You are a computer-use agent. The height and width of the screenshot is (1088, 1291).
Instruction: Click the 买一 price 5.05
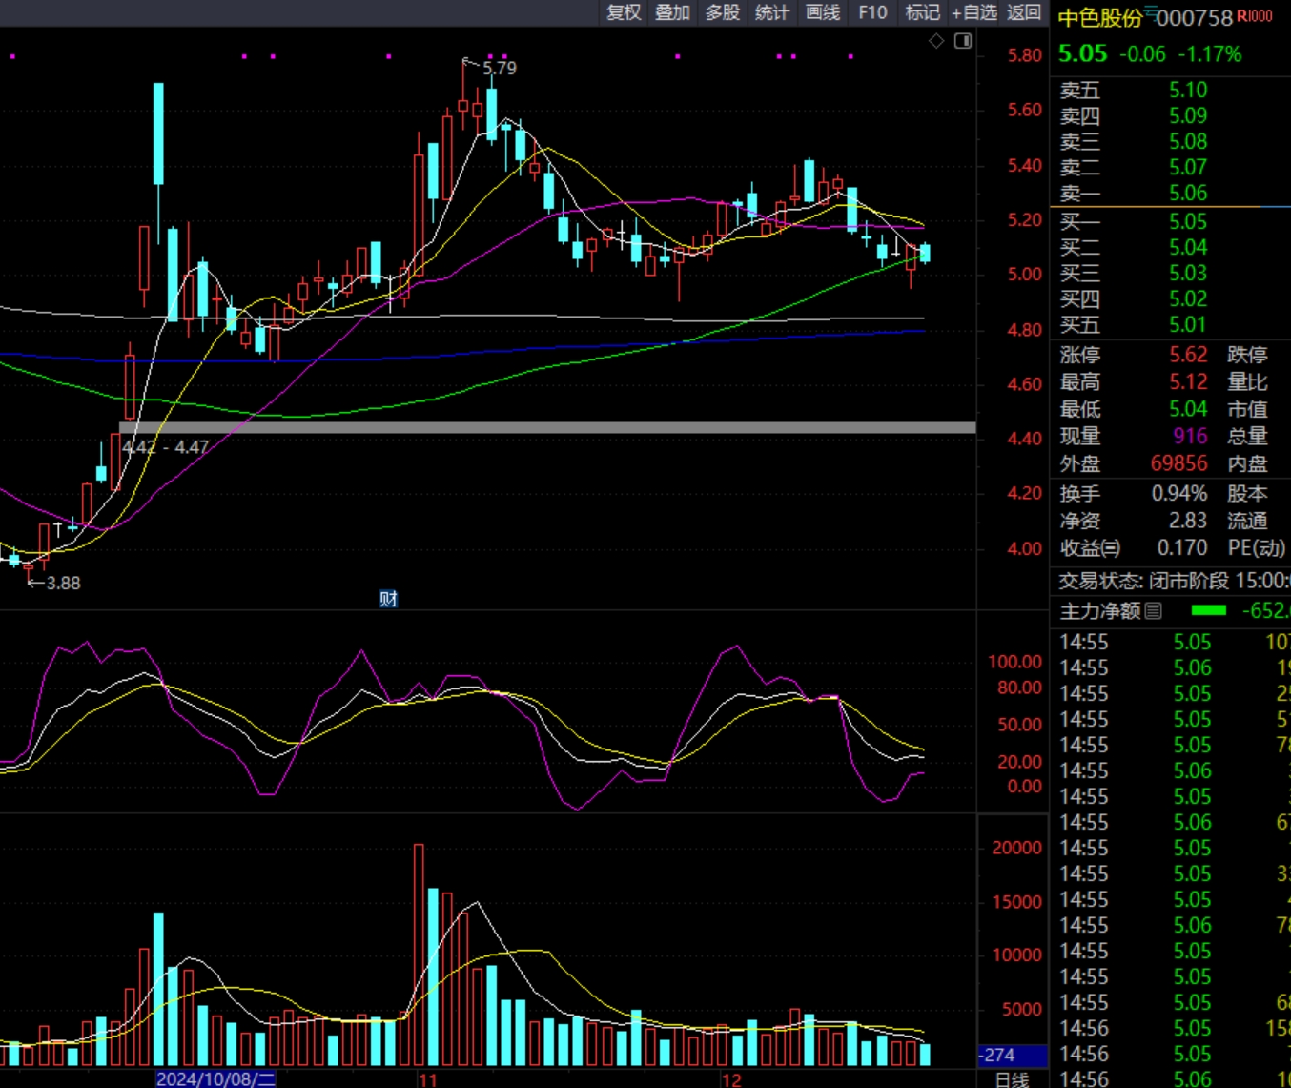(x=1188, y=221)
